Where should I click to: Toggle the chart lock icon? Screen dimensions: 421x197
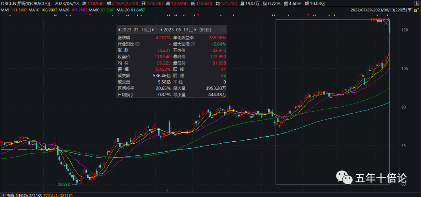tap(416, 10)
